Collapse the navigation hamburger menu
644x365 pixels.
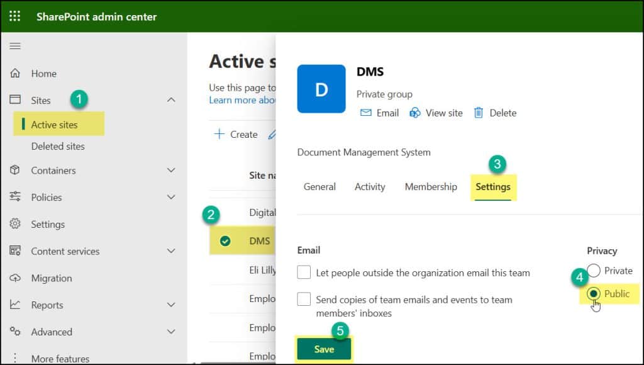(15, 45)
